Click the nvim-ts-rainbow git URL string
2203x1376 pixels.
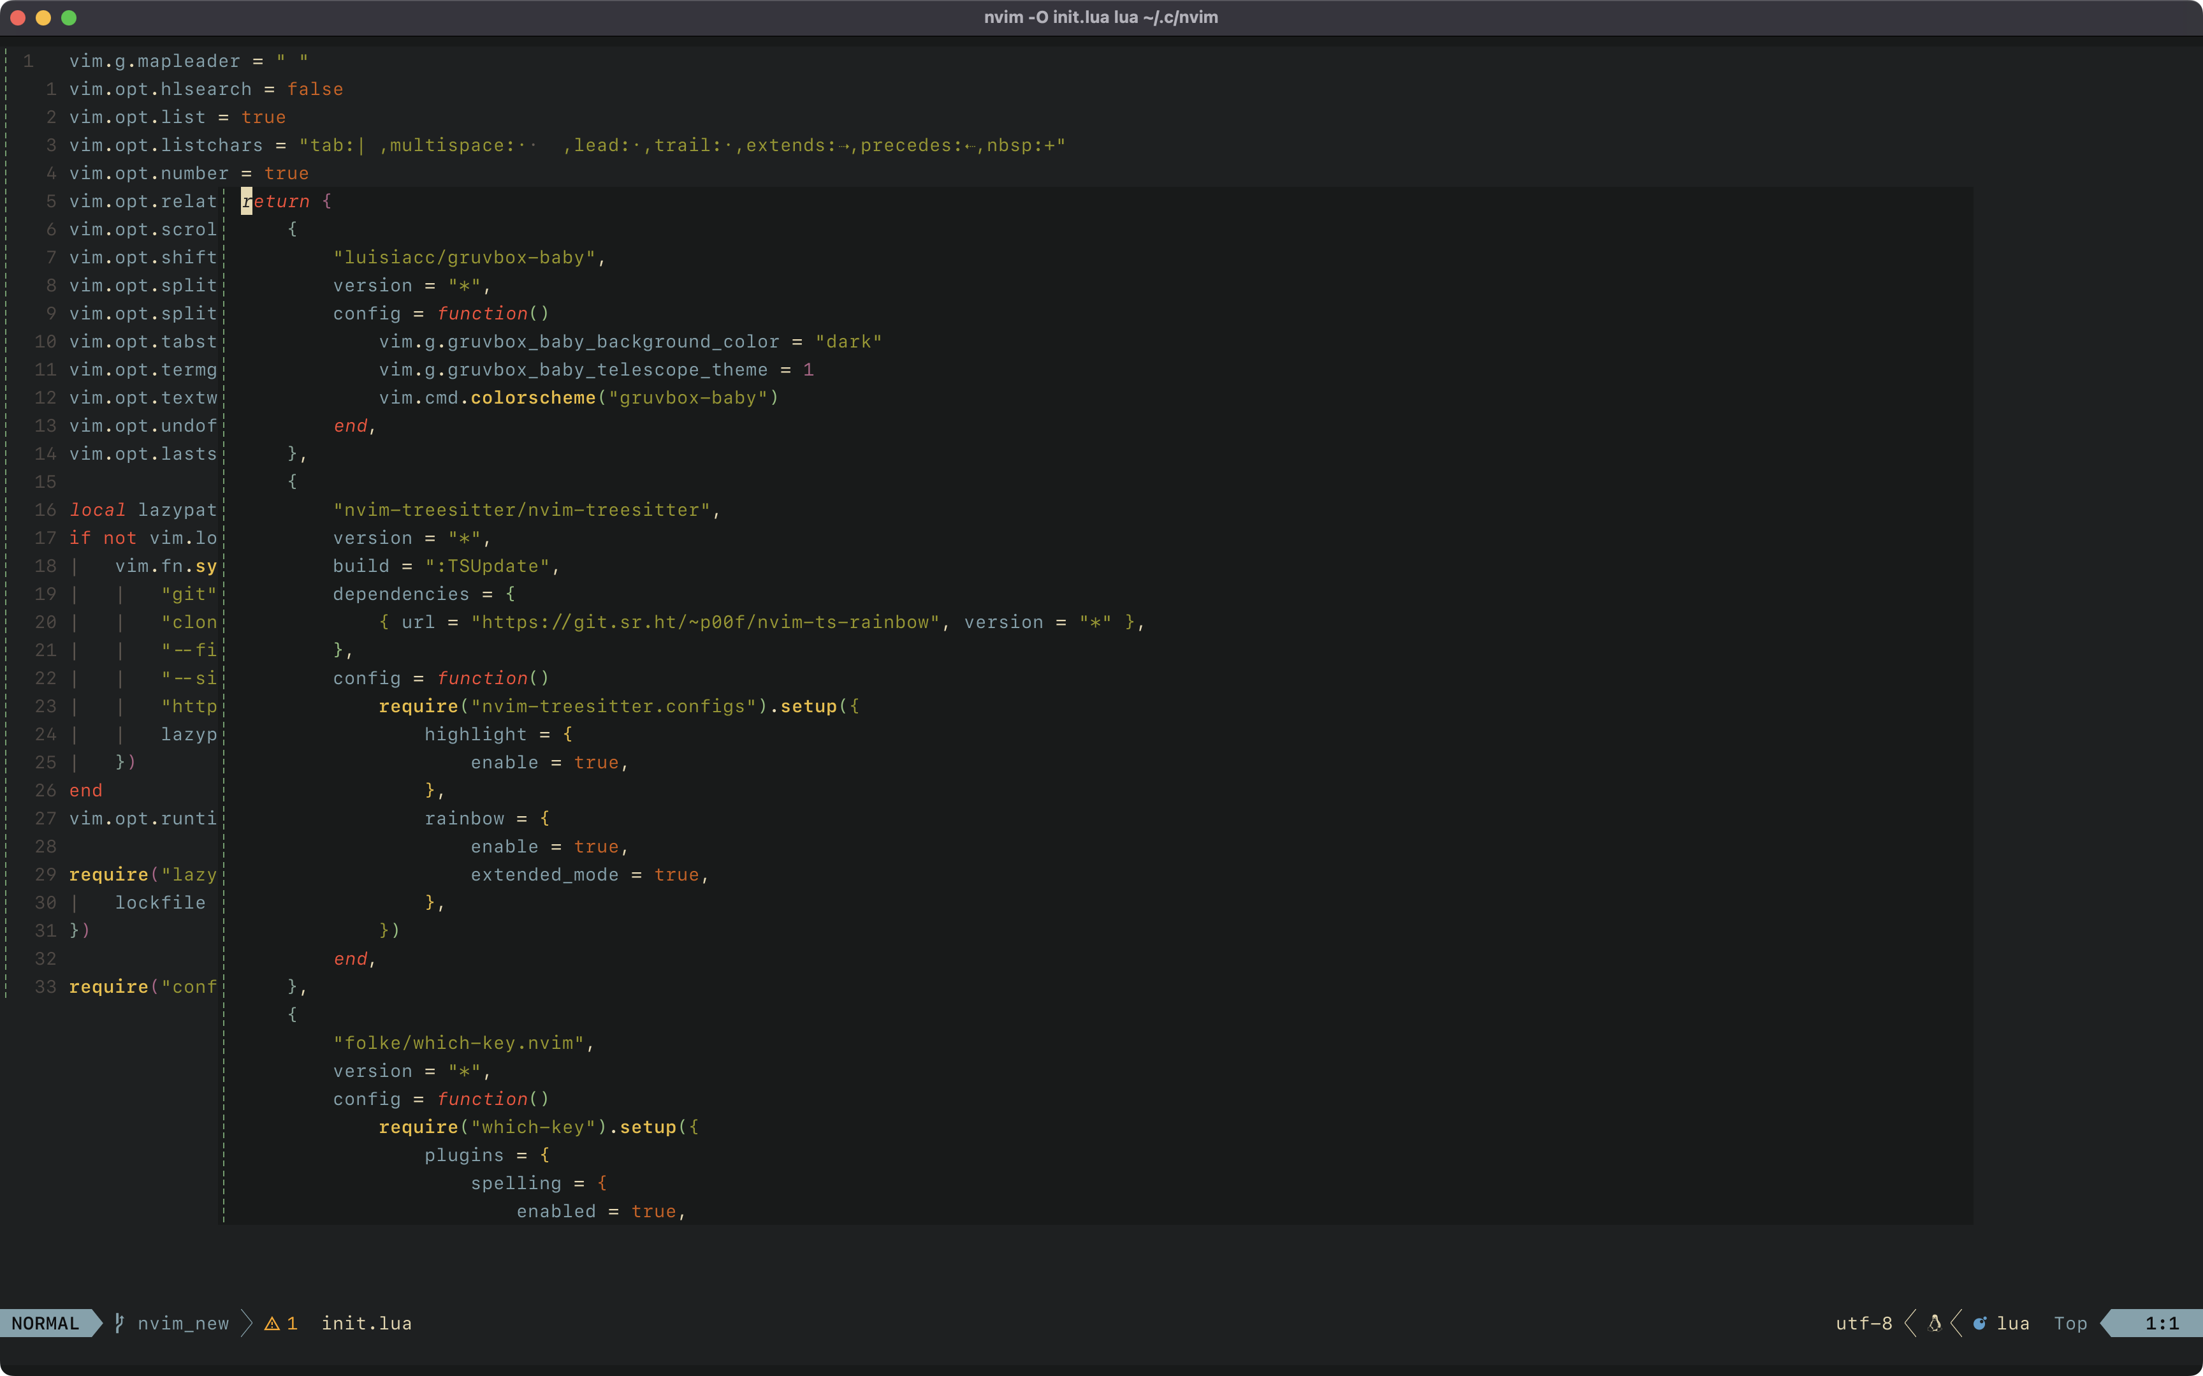pos(705,622)
